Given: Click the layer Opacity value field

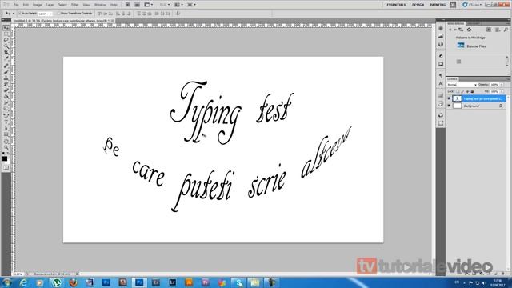Looking at the screenshot, I should 494,85.
